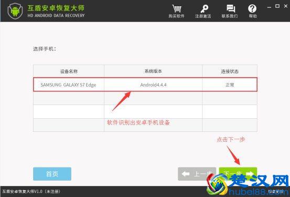The height and width of the screenshot is (197, 290).
Task: Select the SAMSUNG GALAXY S7 Edge device cell
Action: (x=69, y=85)
